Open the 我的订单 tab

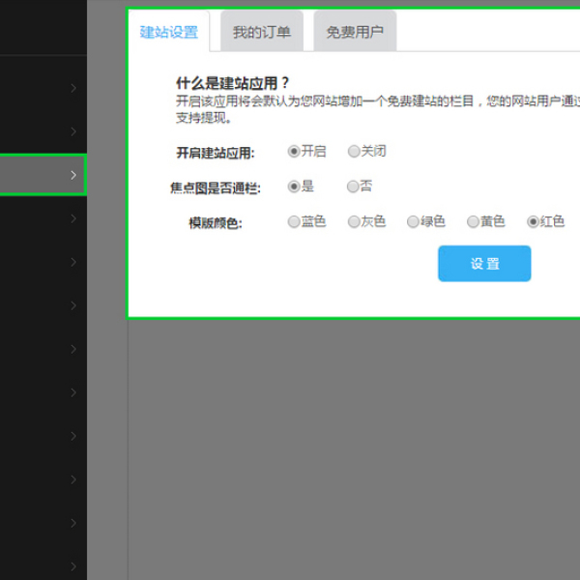261,32
